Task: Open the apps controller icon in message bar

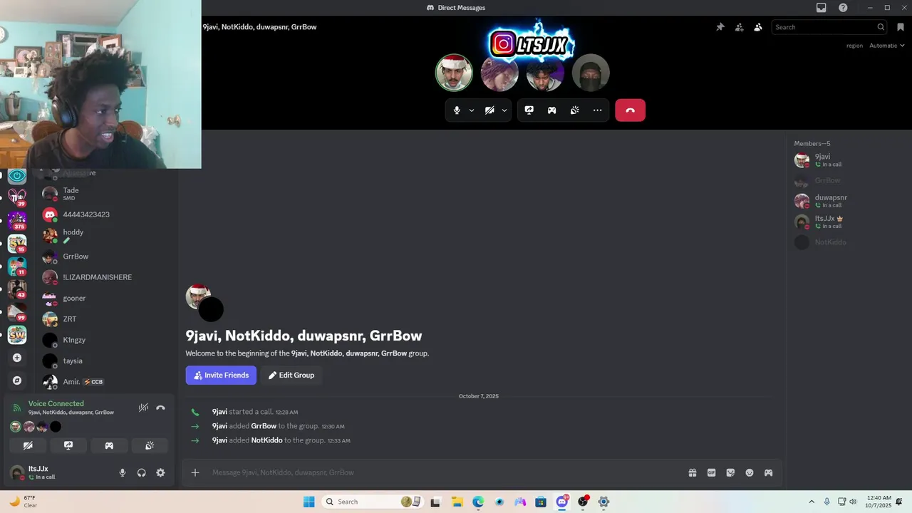Action: click(768, 472)
